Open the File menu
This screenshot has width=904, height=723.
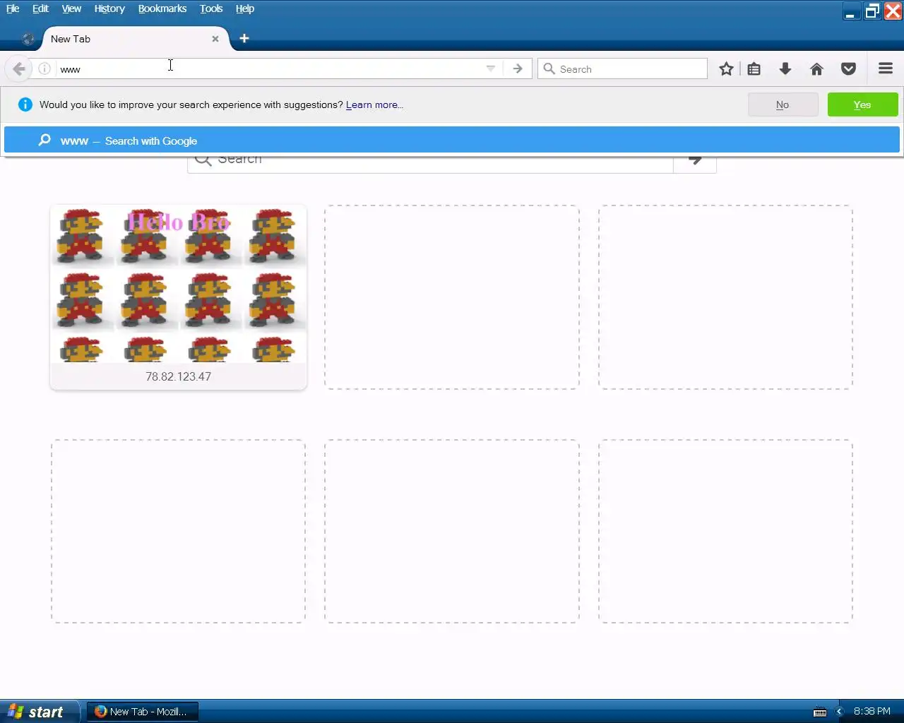coord(13,8)
